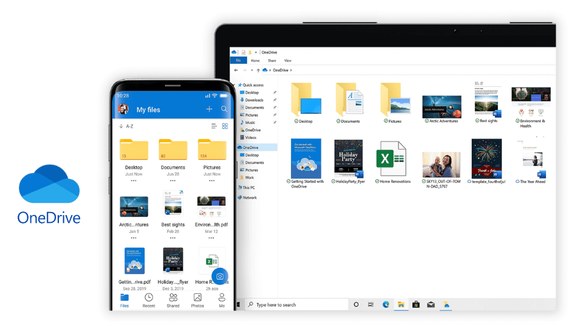Select Network in navigation pane

coord(247,197)
